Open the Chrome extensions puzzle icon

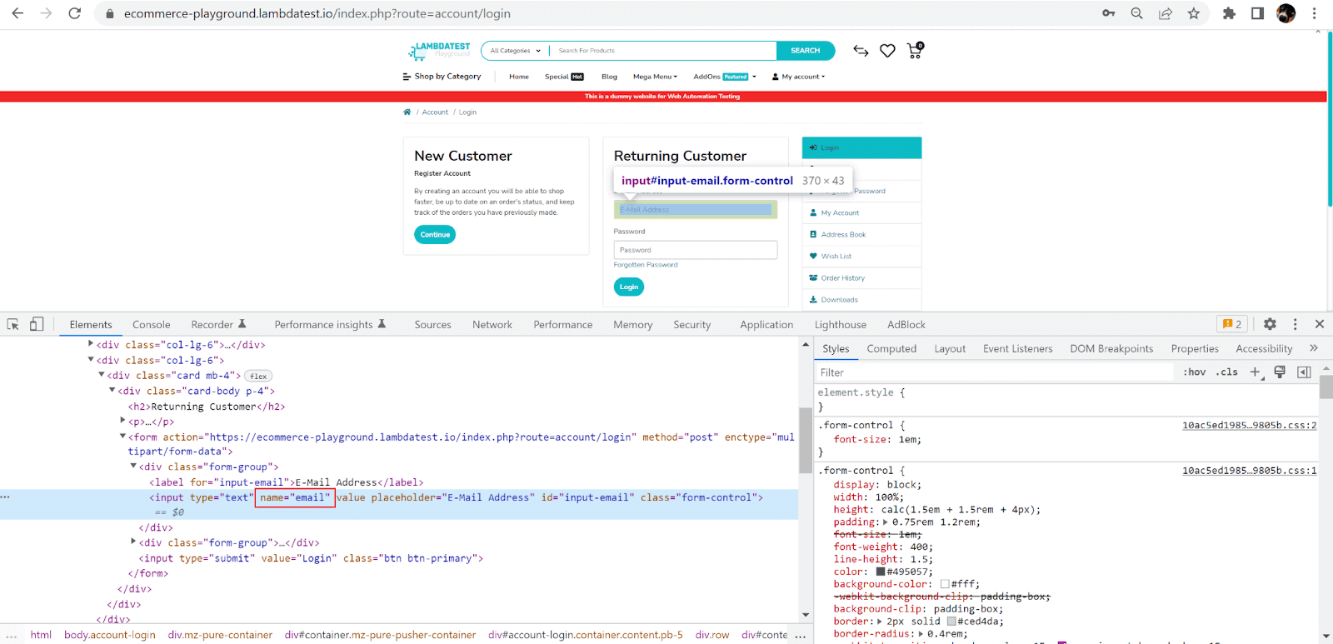pyautogui.click(x=1229, y=13)
